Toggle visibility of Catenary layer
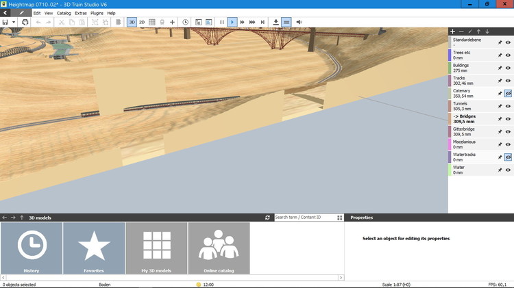514x288 pixels. point(508,94)
